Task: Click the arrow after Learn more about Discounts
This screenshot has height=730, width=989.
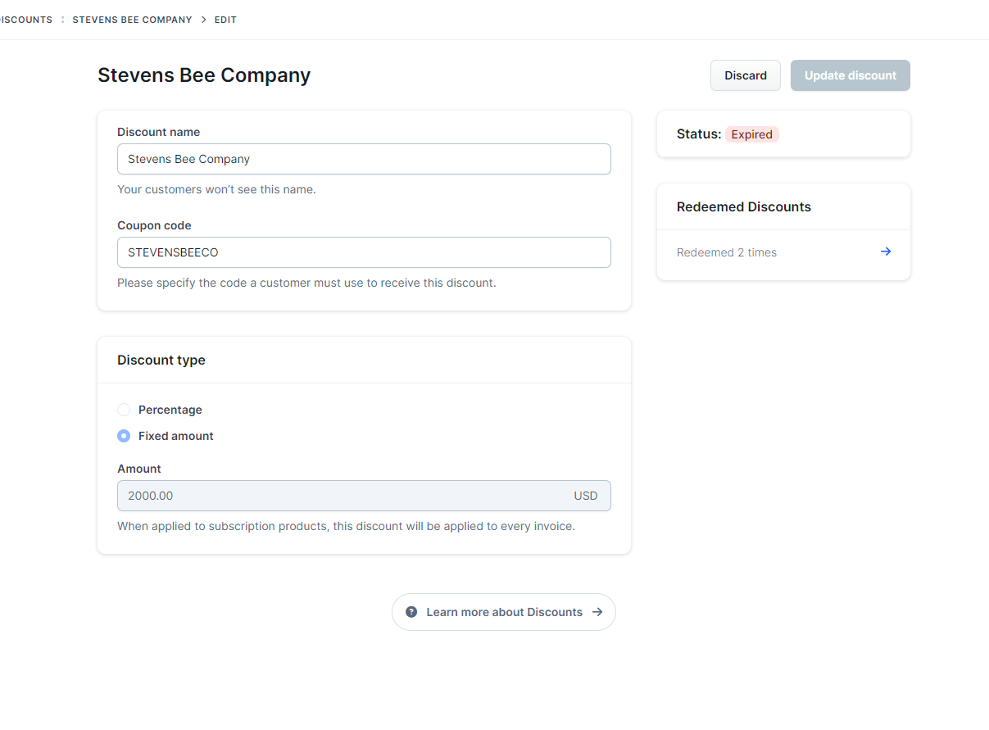Action: pos(597,612)
